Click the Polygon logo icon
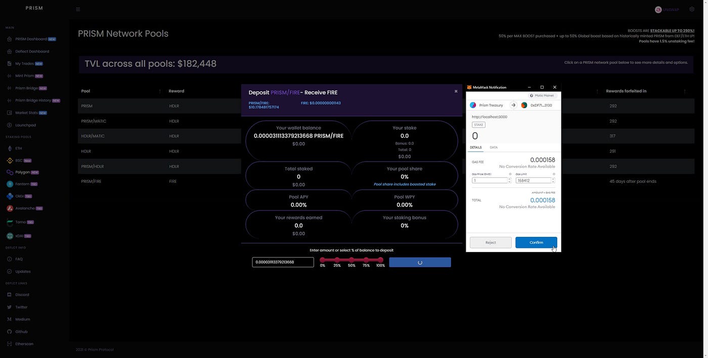 pyautogui.click(x=10, y=172)
